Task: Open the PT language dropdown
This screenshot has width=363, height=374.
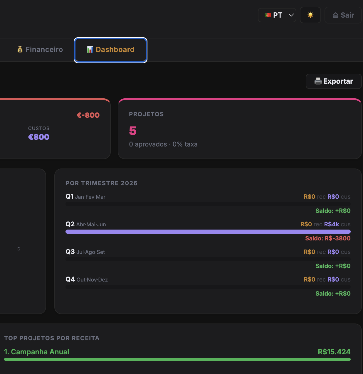Action: tap(277, 15)
